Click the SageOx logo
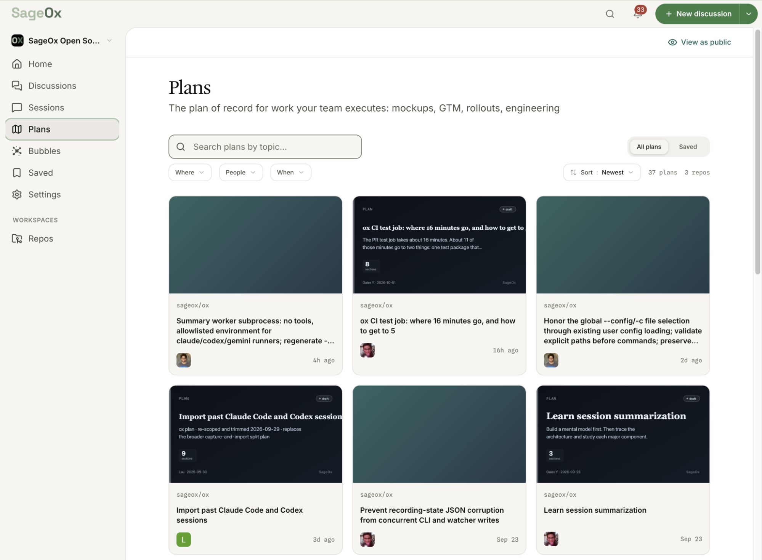This screenshot has height=560, width=762. point(37,13)
